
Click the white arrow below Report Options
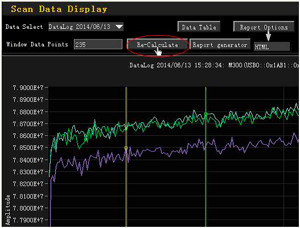click(268, 36)
